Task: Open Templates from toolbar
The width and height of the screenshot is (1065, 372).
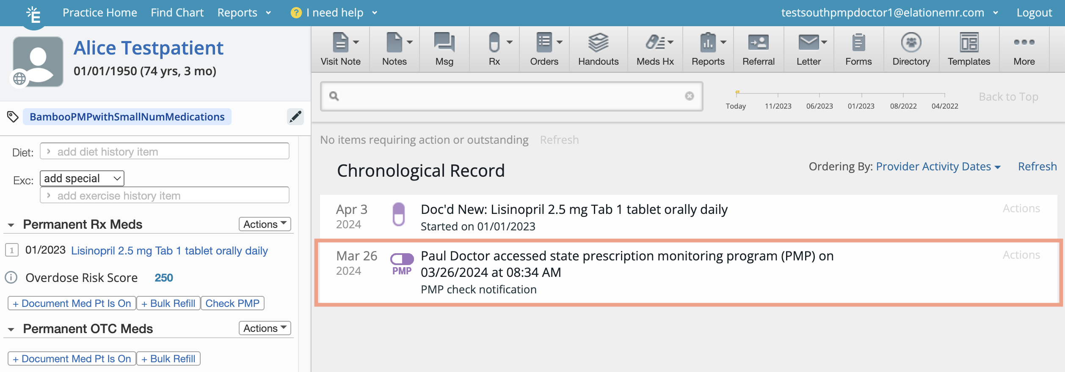Action: 968,49
